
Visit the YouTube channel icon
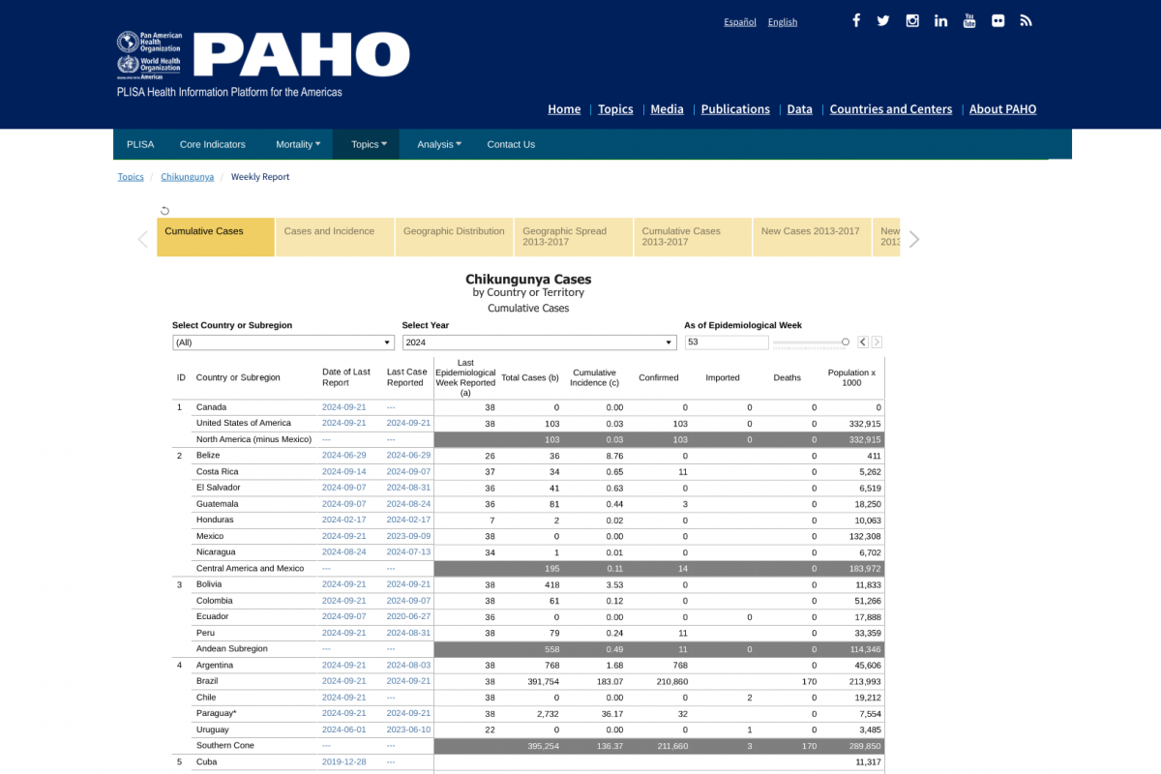[x=968, y=20]
